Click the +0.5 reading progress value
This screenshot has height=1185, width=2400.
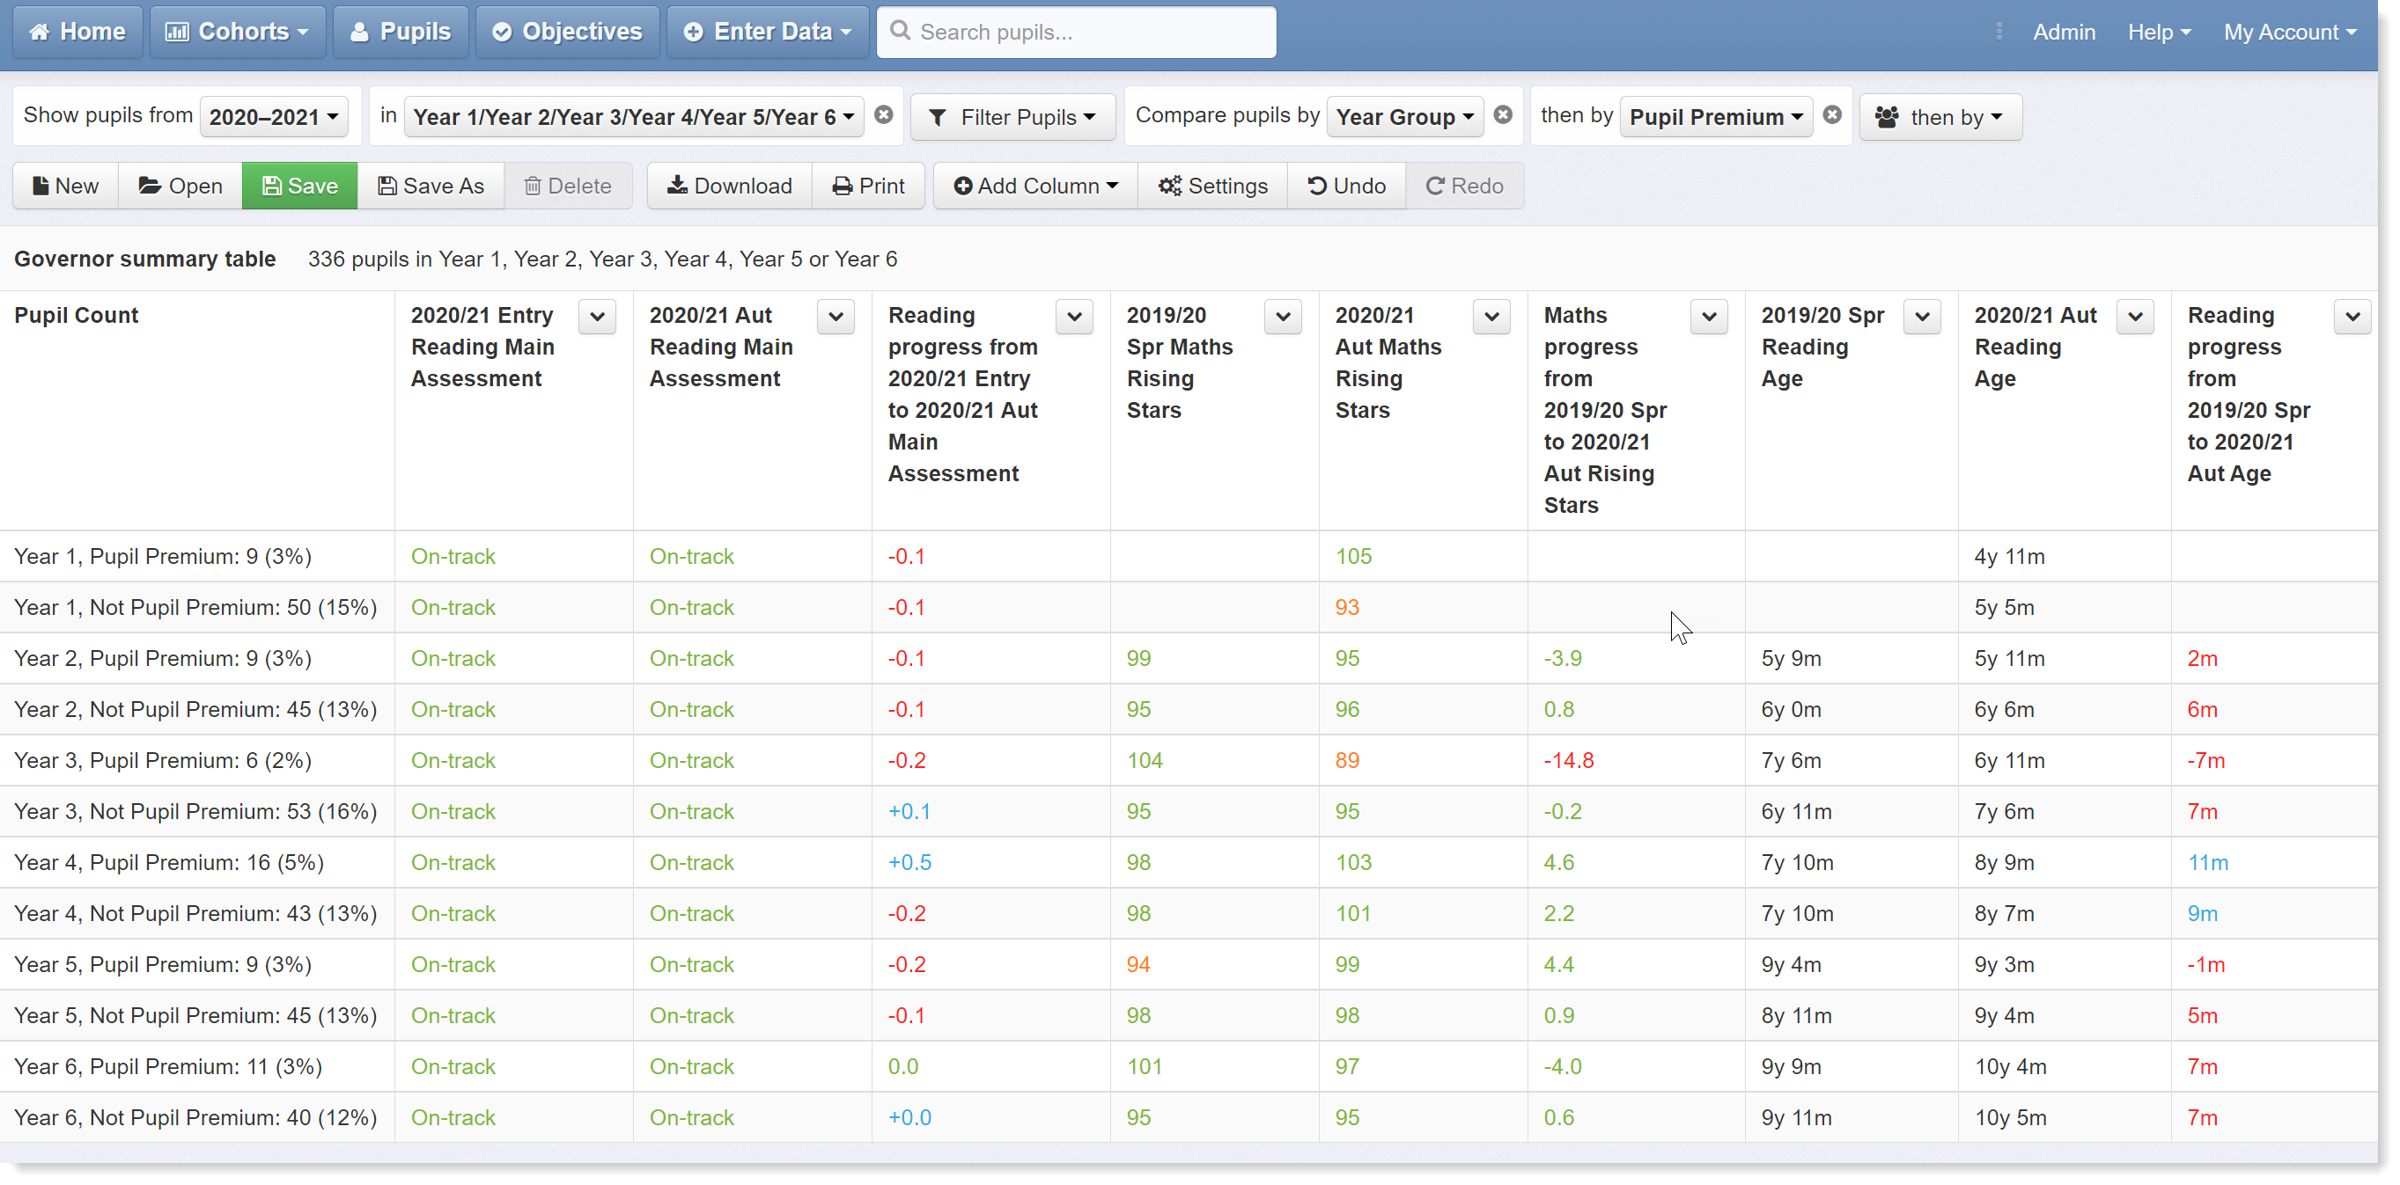click(909, 863)
